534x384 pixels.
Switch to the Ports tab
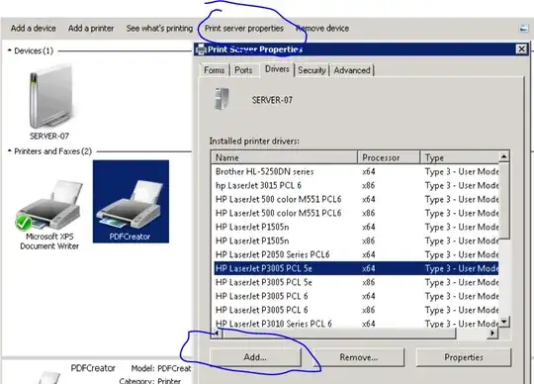point(243,70)
